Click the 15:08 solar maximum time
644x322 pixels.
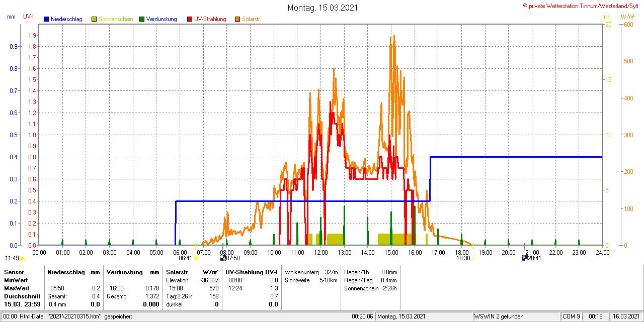click(x=176, y=288)
